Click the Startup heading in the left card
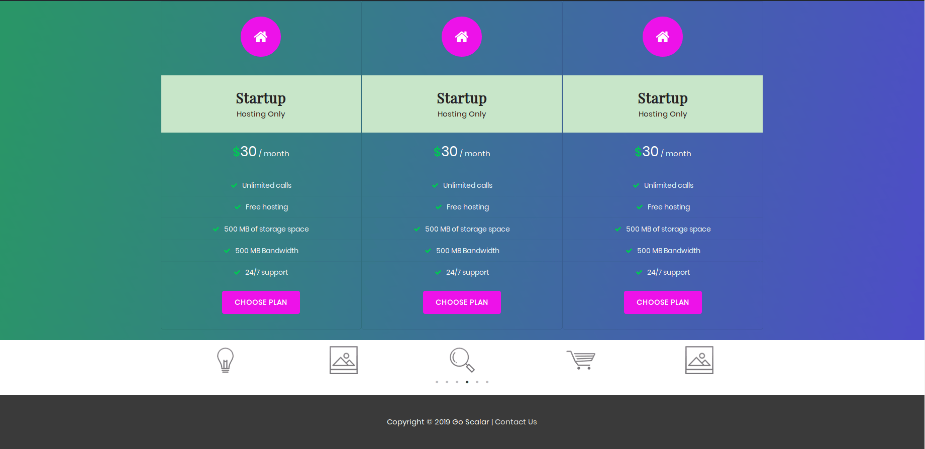Viewport: 925px width, 449px height. (261, 98)
